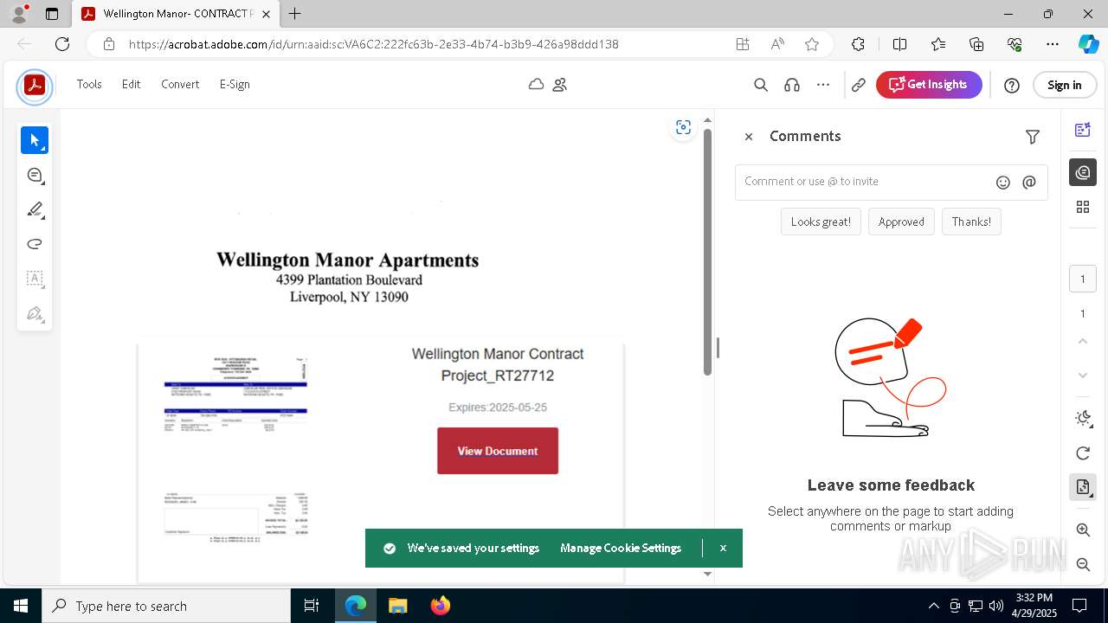Activate the text box tool

click(35, 279)
